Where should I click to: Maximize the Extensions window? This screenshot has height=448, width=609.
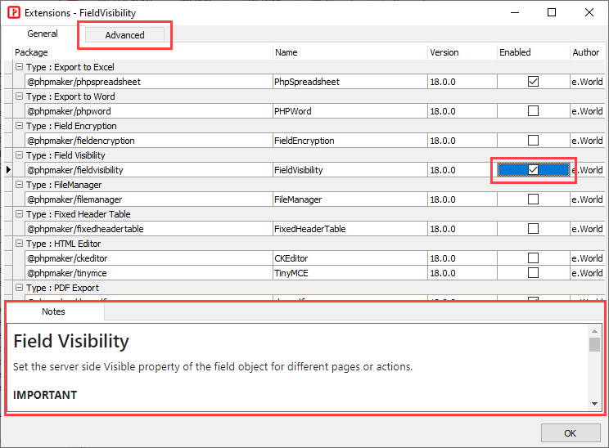pos(552,12)
